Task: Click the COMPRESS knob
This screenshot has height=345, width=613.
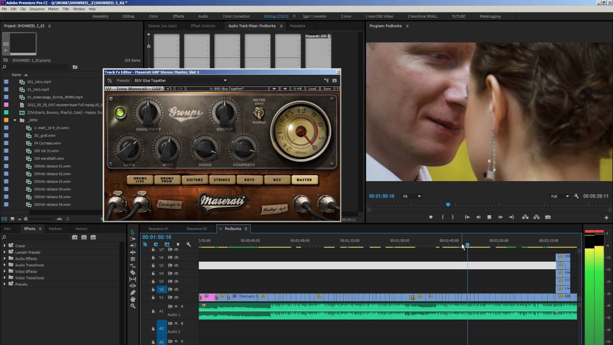Action: tap(243, 148)
